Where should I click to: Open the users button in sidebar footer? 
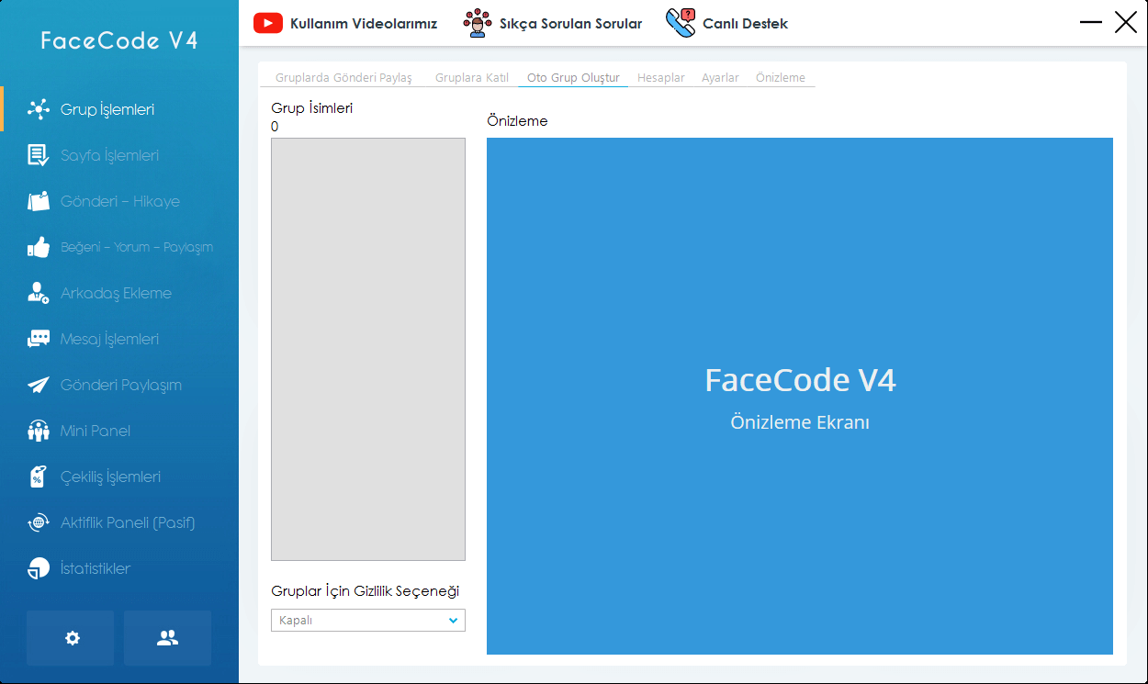coord(167,638)
